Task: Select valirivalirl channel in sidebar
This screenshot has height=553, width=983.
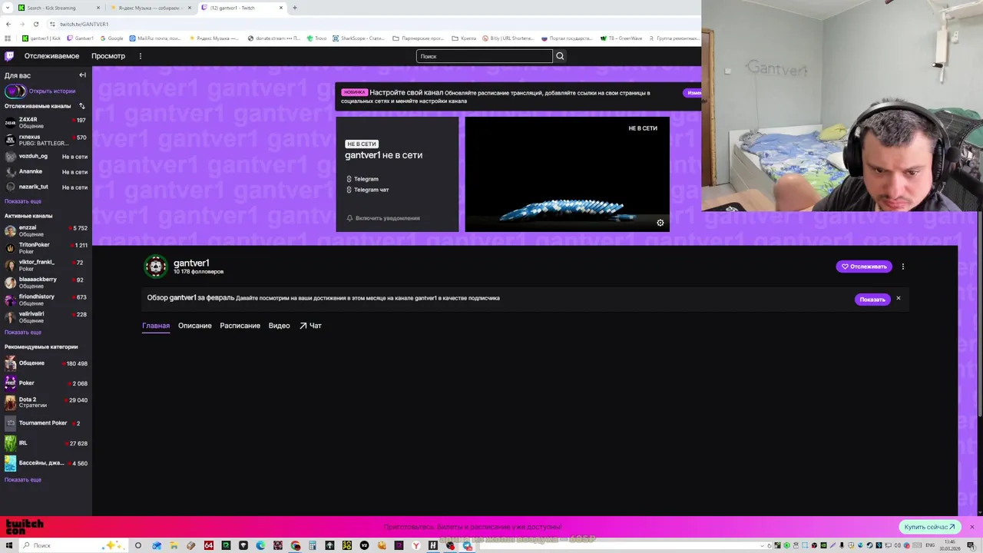Action: [x=46, y=316]
